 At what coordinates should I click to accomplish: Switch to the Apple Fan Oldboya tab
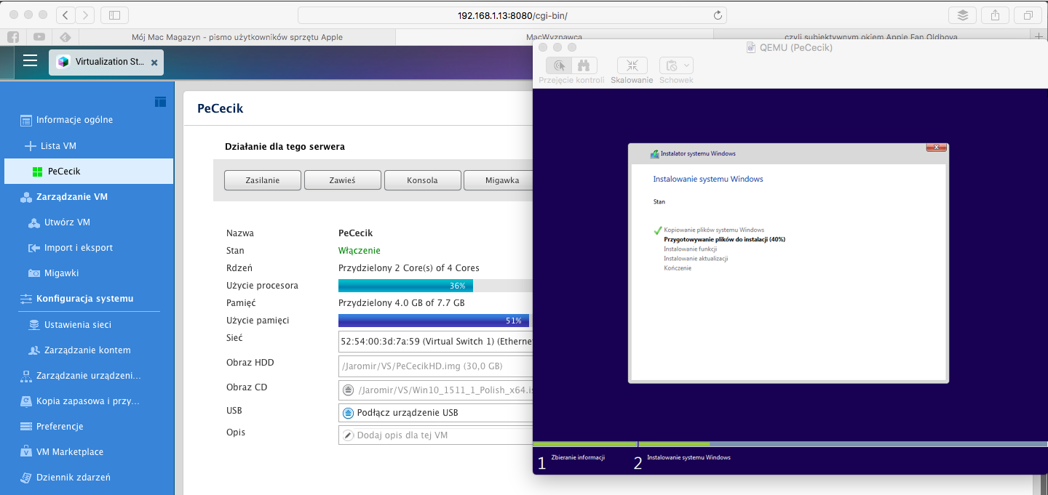[871, 37]
